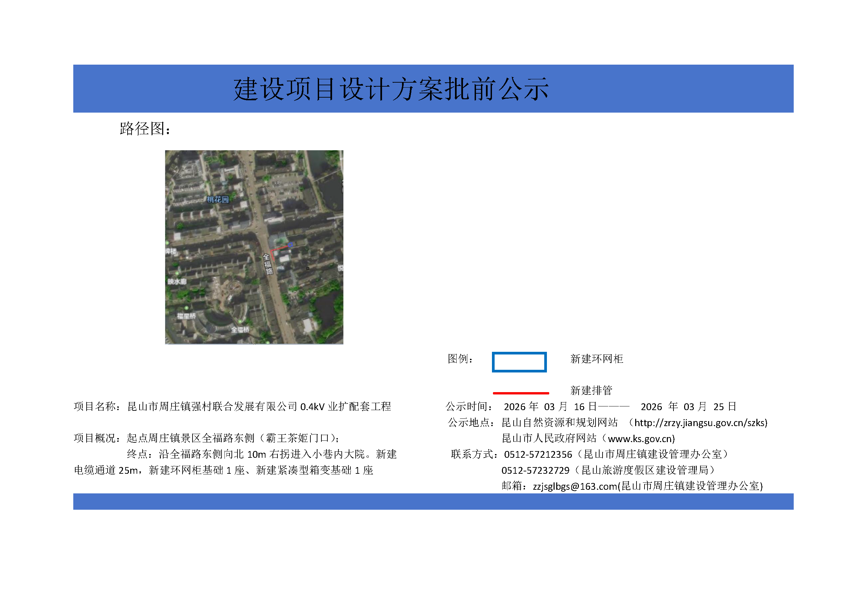857x606 pixels.
Task: Open the www.ks.gov.cn website link
Action: (641, 439)
